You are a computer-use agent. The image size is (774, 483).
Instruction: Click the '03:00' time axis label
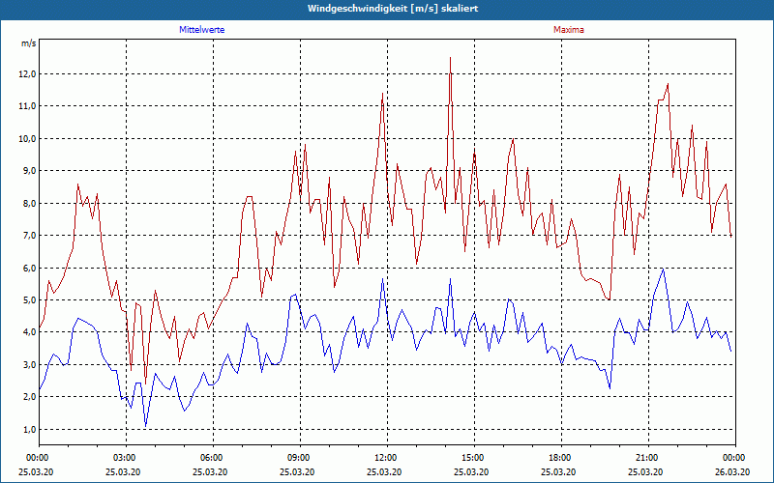click(x=126, y=458)
